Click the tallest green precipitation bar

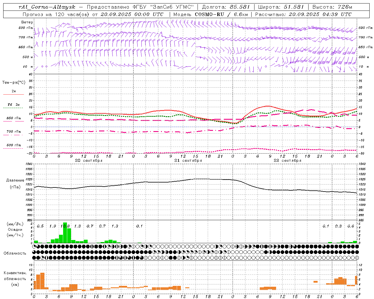(x=65, y=233)
